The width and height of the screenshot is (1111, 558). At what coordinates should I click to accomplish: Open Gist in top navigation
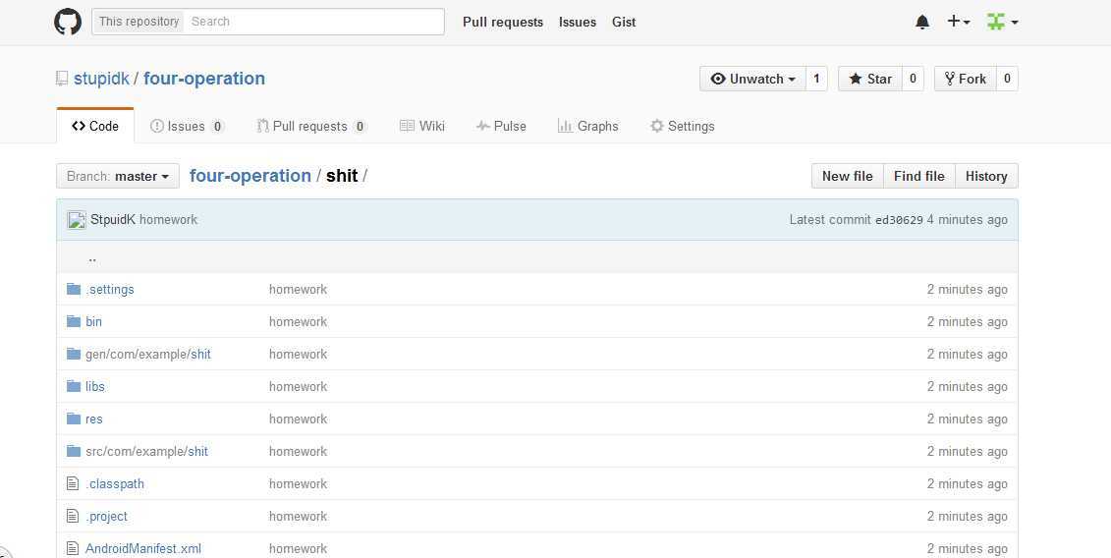(624, 22)
